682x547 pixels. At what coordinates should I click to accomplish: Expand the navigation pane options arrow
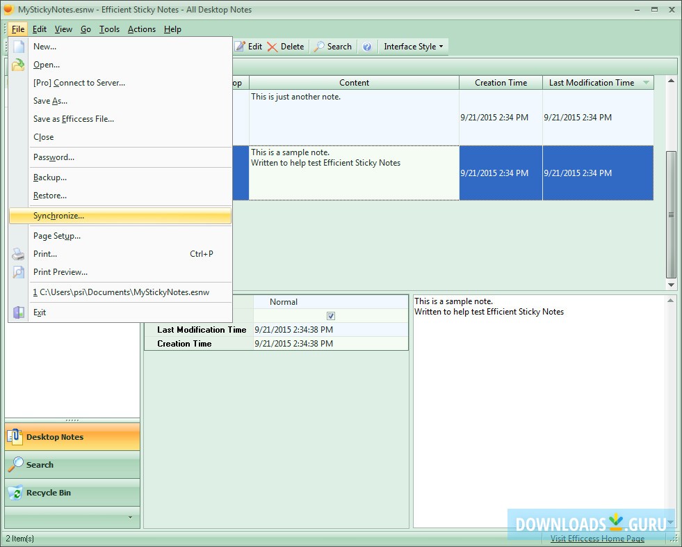130,517
